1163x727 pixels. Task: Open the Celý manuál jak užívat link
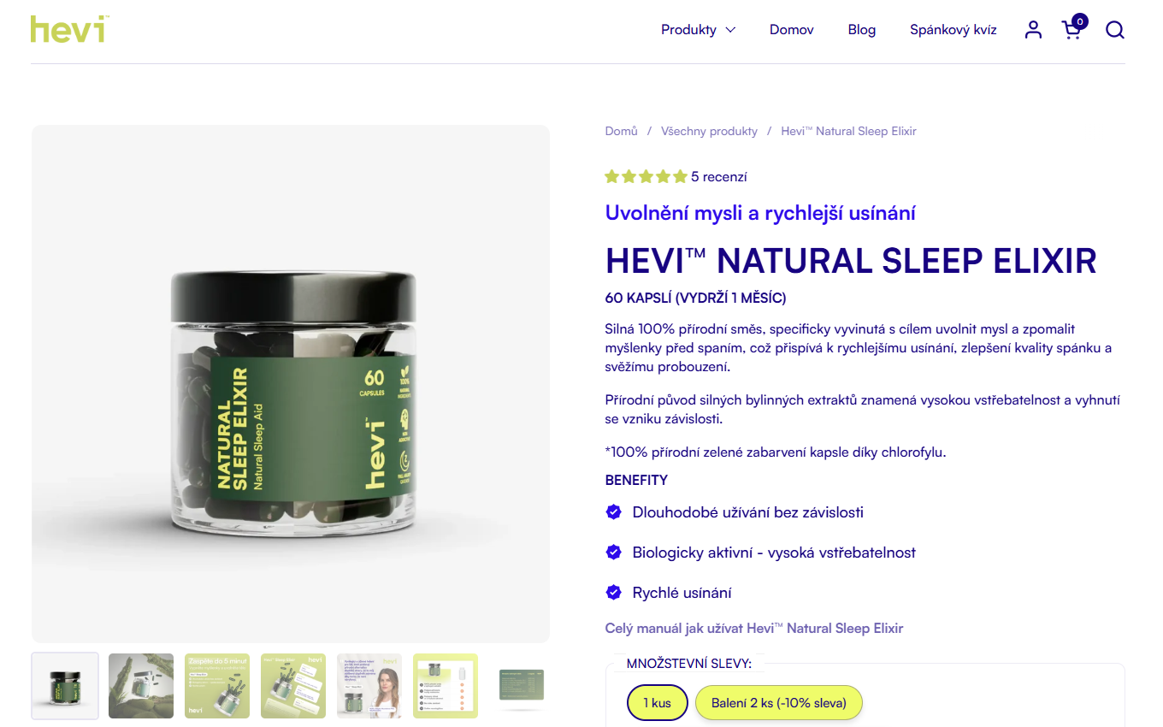pos(754,629)
